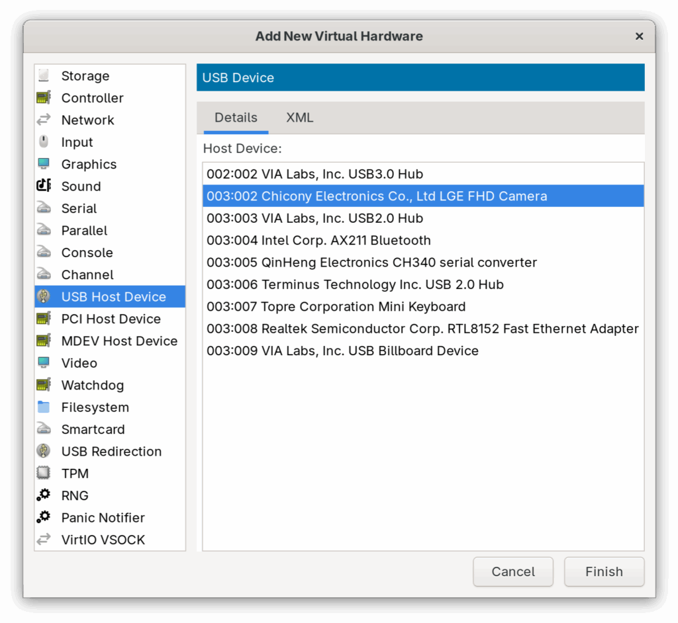Select PCI Host Device entry
The image size is (678, 623).
pyautogui.click(x=111, y=319)
